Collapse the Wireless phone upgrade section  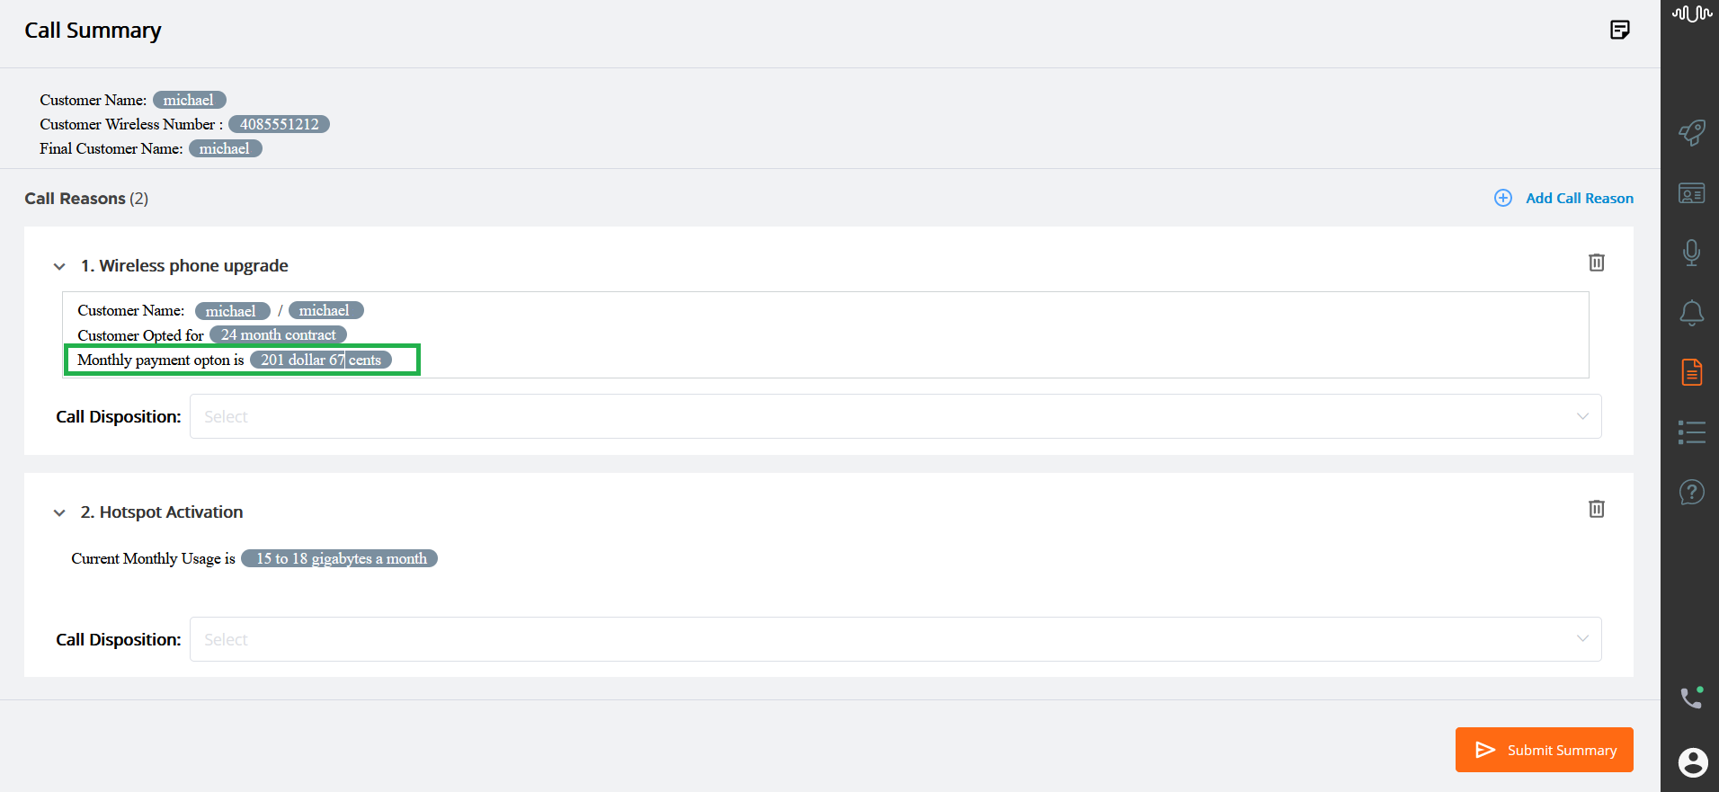coord(59,266)
